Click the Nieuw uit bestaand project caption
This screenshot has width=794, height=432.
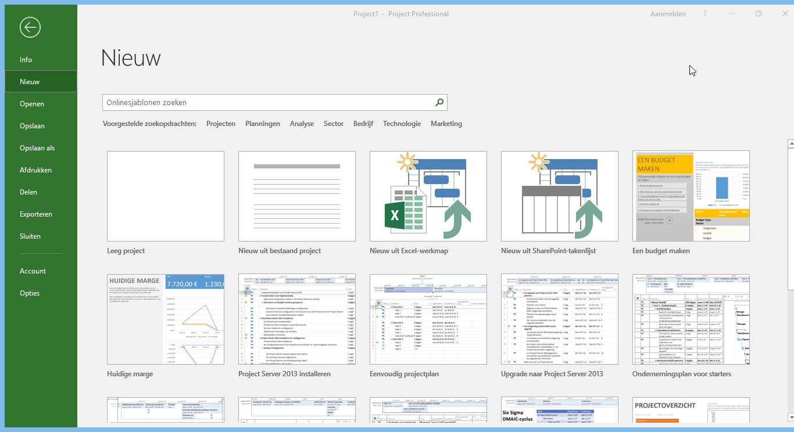[x=280, y=251]
